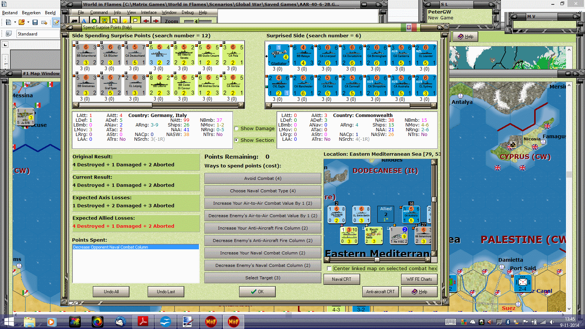
Task: Open File Explorer from the taskbar
Action: pyautogui.click(x=30, y=322)
